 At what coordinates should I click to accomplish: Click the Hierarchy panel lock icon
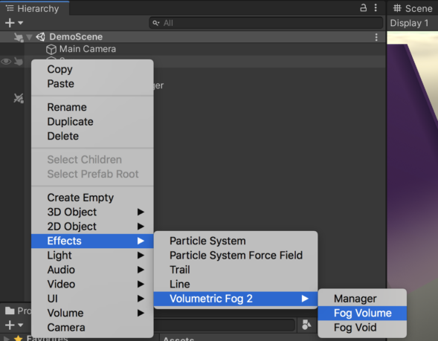363,7
